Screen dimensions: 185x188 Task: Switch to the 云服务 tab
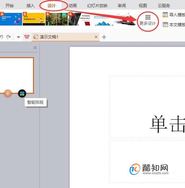[x=164, y=6]
